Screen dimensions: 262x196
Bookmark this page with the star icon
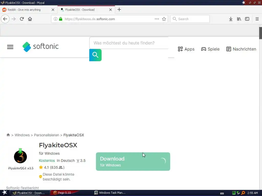pos(164,19)
